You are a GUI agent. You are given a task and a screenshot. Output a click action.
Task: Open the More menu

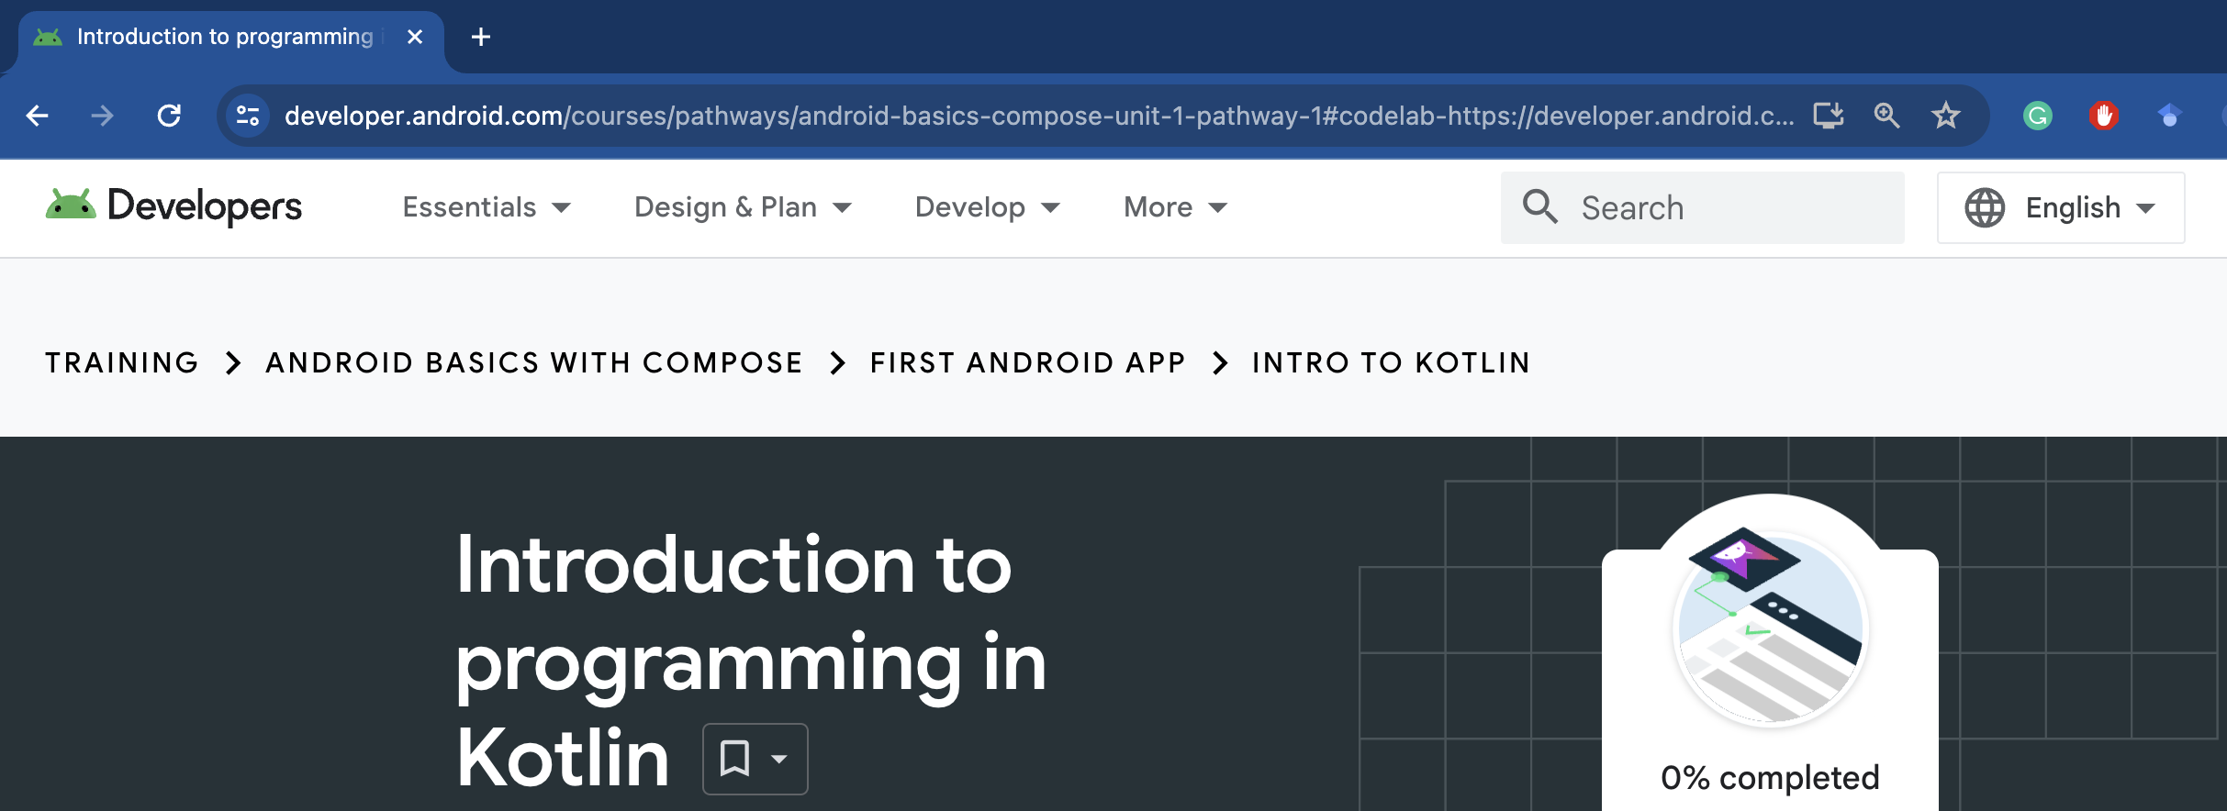1176,207
